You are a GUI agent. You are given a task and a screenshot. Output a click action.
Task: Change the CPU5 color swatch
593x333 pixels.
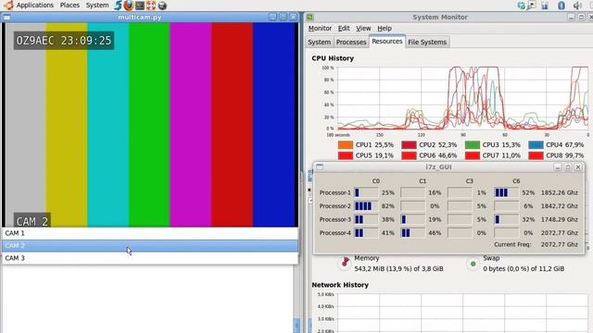click(x=346, y=155)
